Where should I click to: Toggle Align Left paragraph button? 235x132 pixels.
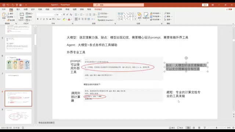76,19
